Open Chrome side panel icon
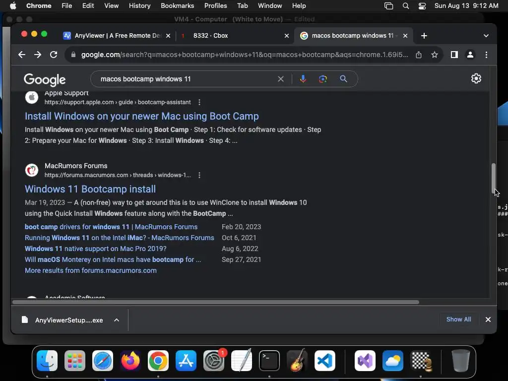Viewport: 508px width, 381px height. (x=454, y=55)
